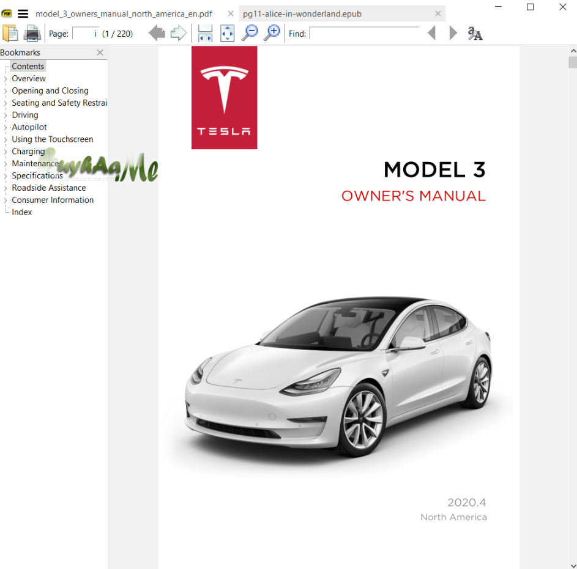This screenshot has height=569, width=577.
Task: Click the 2020.4 version text
Action: 467,502
